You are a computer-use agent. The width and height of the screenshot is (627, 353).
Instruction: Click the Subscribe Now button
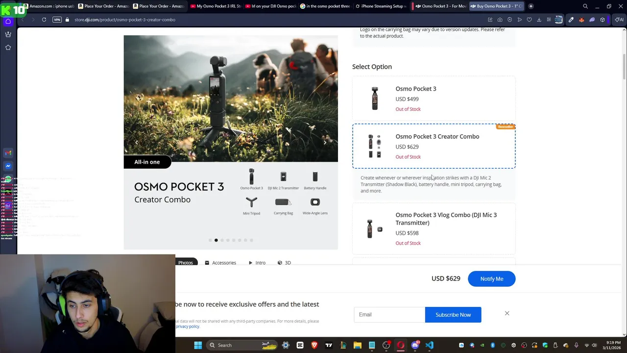(453, 315)
